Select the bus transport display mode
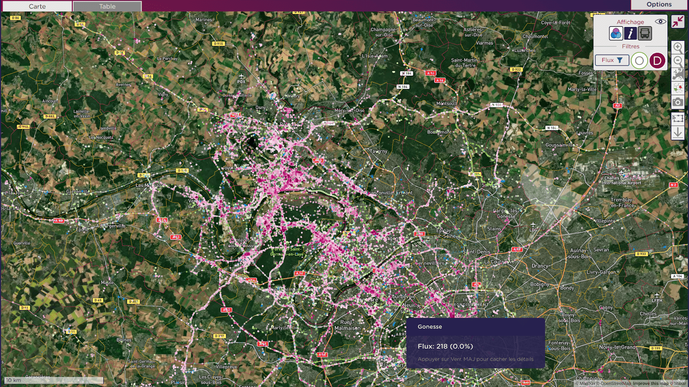The width and height of the screenshot is (689, 387). (x=645, y=34)
